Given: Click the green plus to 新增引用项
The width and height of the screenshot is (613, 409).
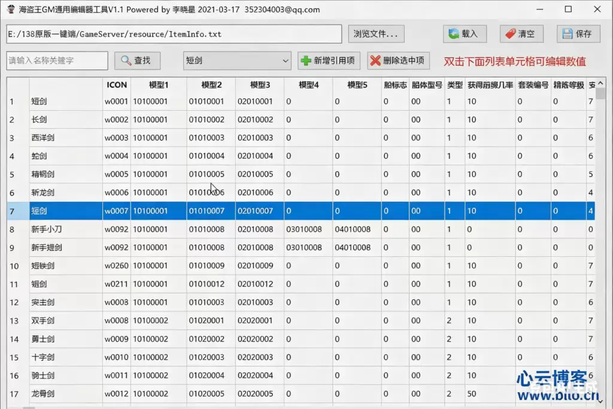Looking at the screenshot, I should (x=305, y=60).
